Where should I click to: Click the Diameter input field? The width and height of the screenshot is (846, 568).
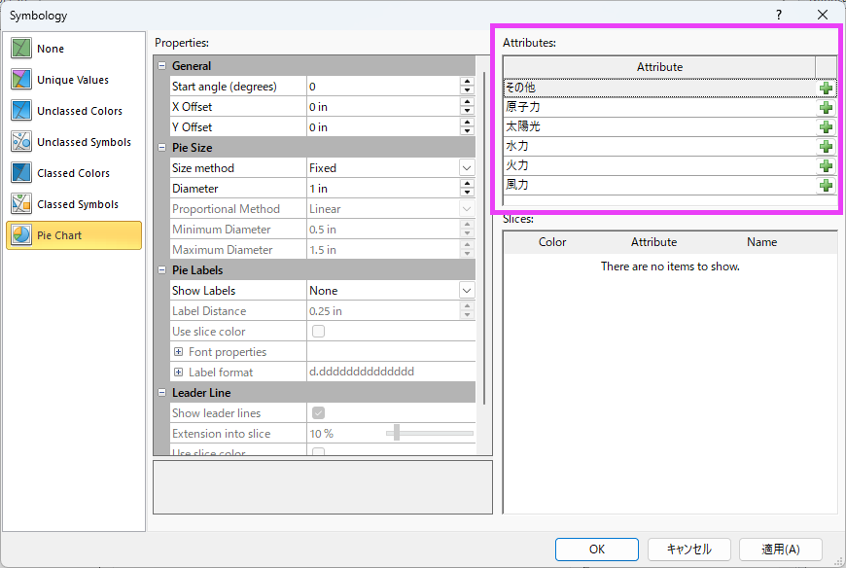coord(383,189)
